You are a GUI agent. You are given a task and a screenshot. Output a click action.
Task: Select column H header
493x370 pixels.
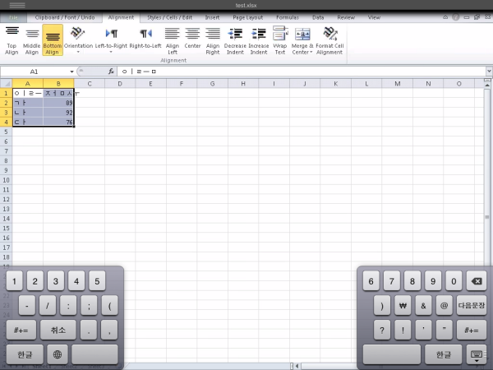(x=243, y=84)
